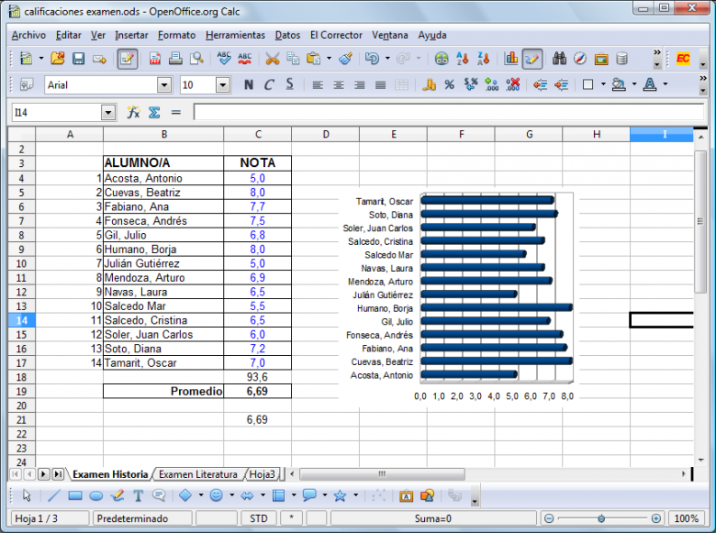Screen dimensions: 716x533
Task: Click the Sum sigma icon
Action: (154, 112)
